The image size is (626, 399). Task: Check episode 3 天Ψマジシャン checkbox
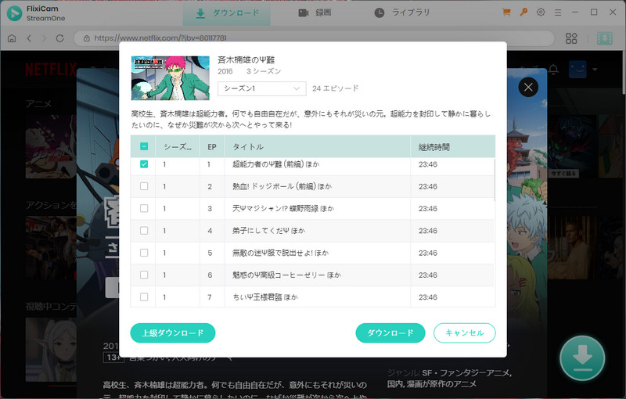click(144, 208)
